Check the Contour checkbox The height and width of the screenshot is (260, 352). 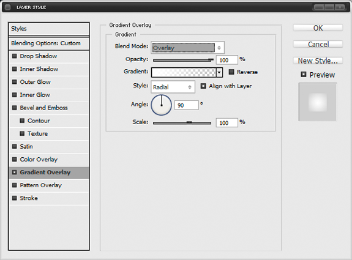(22, 121)
